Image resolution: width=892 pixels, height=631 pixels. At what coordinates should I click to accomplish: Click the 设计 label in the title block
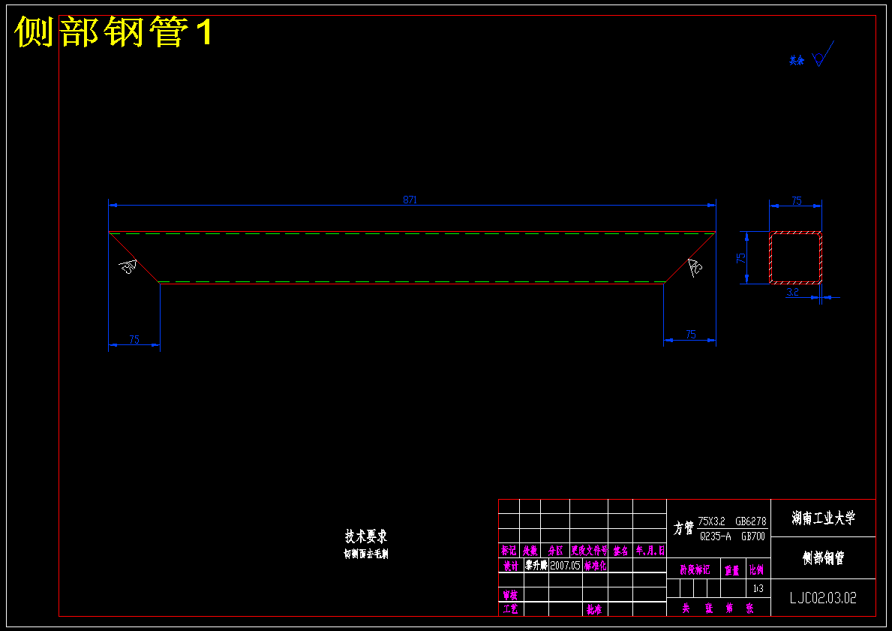[510, 566]
